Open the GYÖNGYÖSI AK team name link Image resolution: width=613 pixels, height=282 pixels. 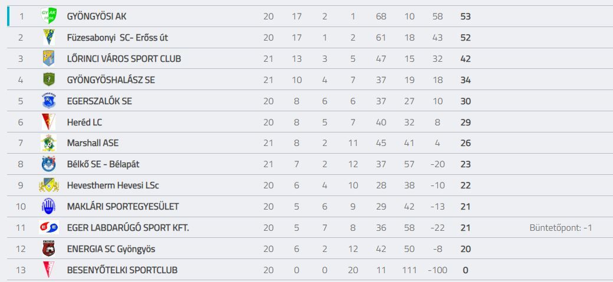click(97, 16)
